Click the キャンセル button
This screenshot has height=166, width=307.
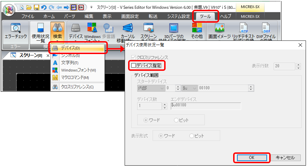tap(286, 158)
